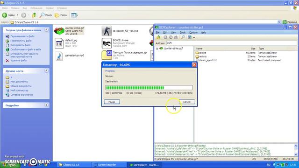Click GCFExplorer forward arrow icon

tap(171, 37)
